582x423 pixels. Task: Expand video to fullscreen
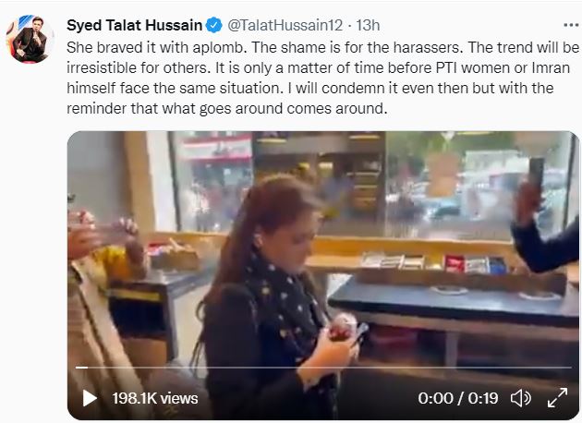(557, 398)
